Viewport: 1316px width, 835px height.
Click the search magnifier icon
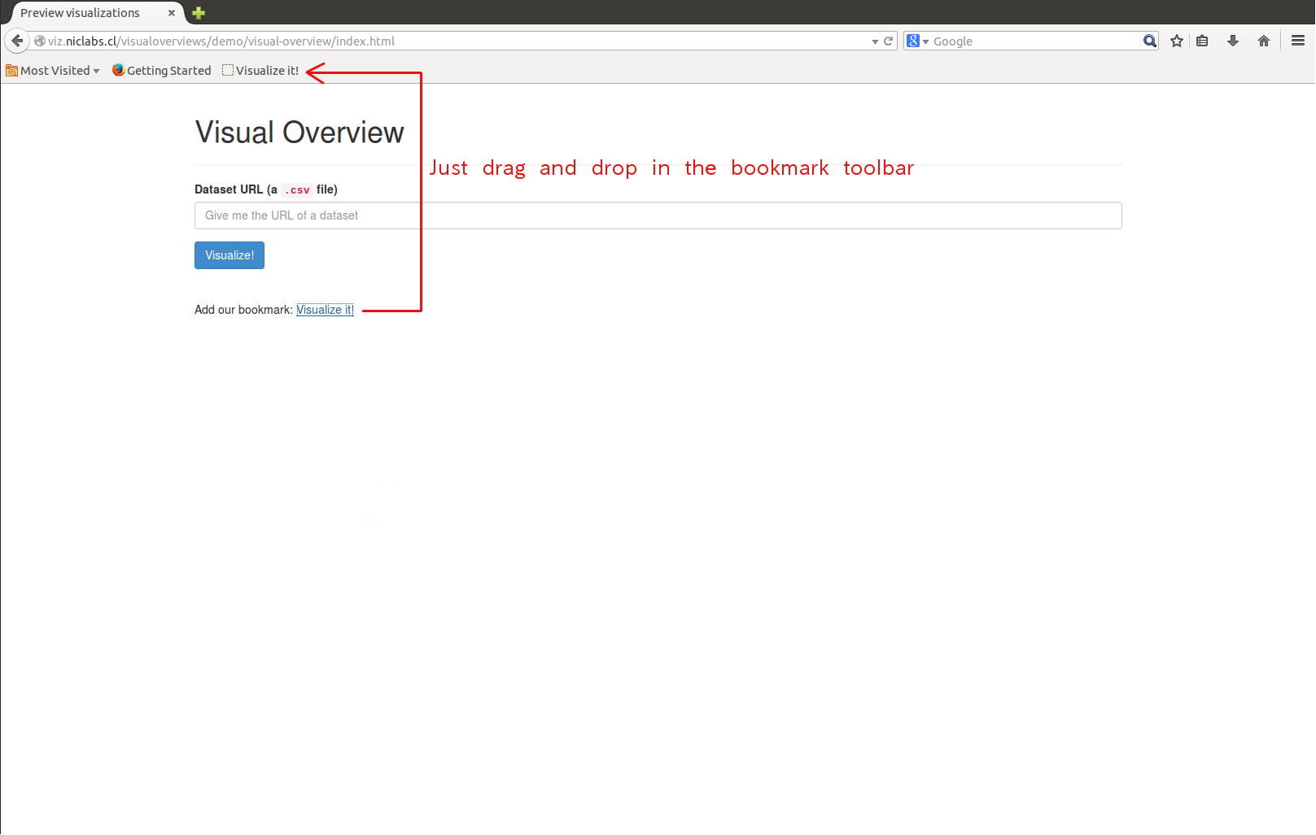1149,41
